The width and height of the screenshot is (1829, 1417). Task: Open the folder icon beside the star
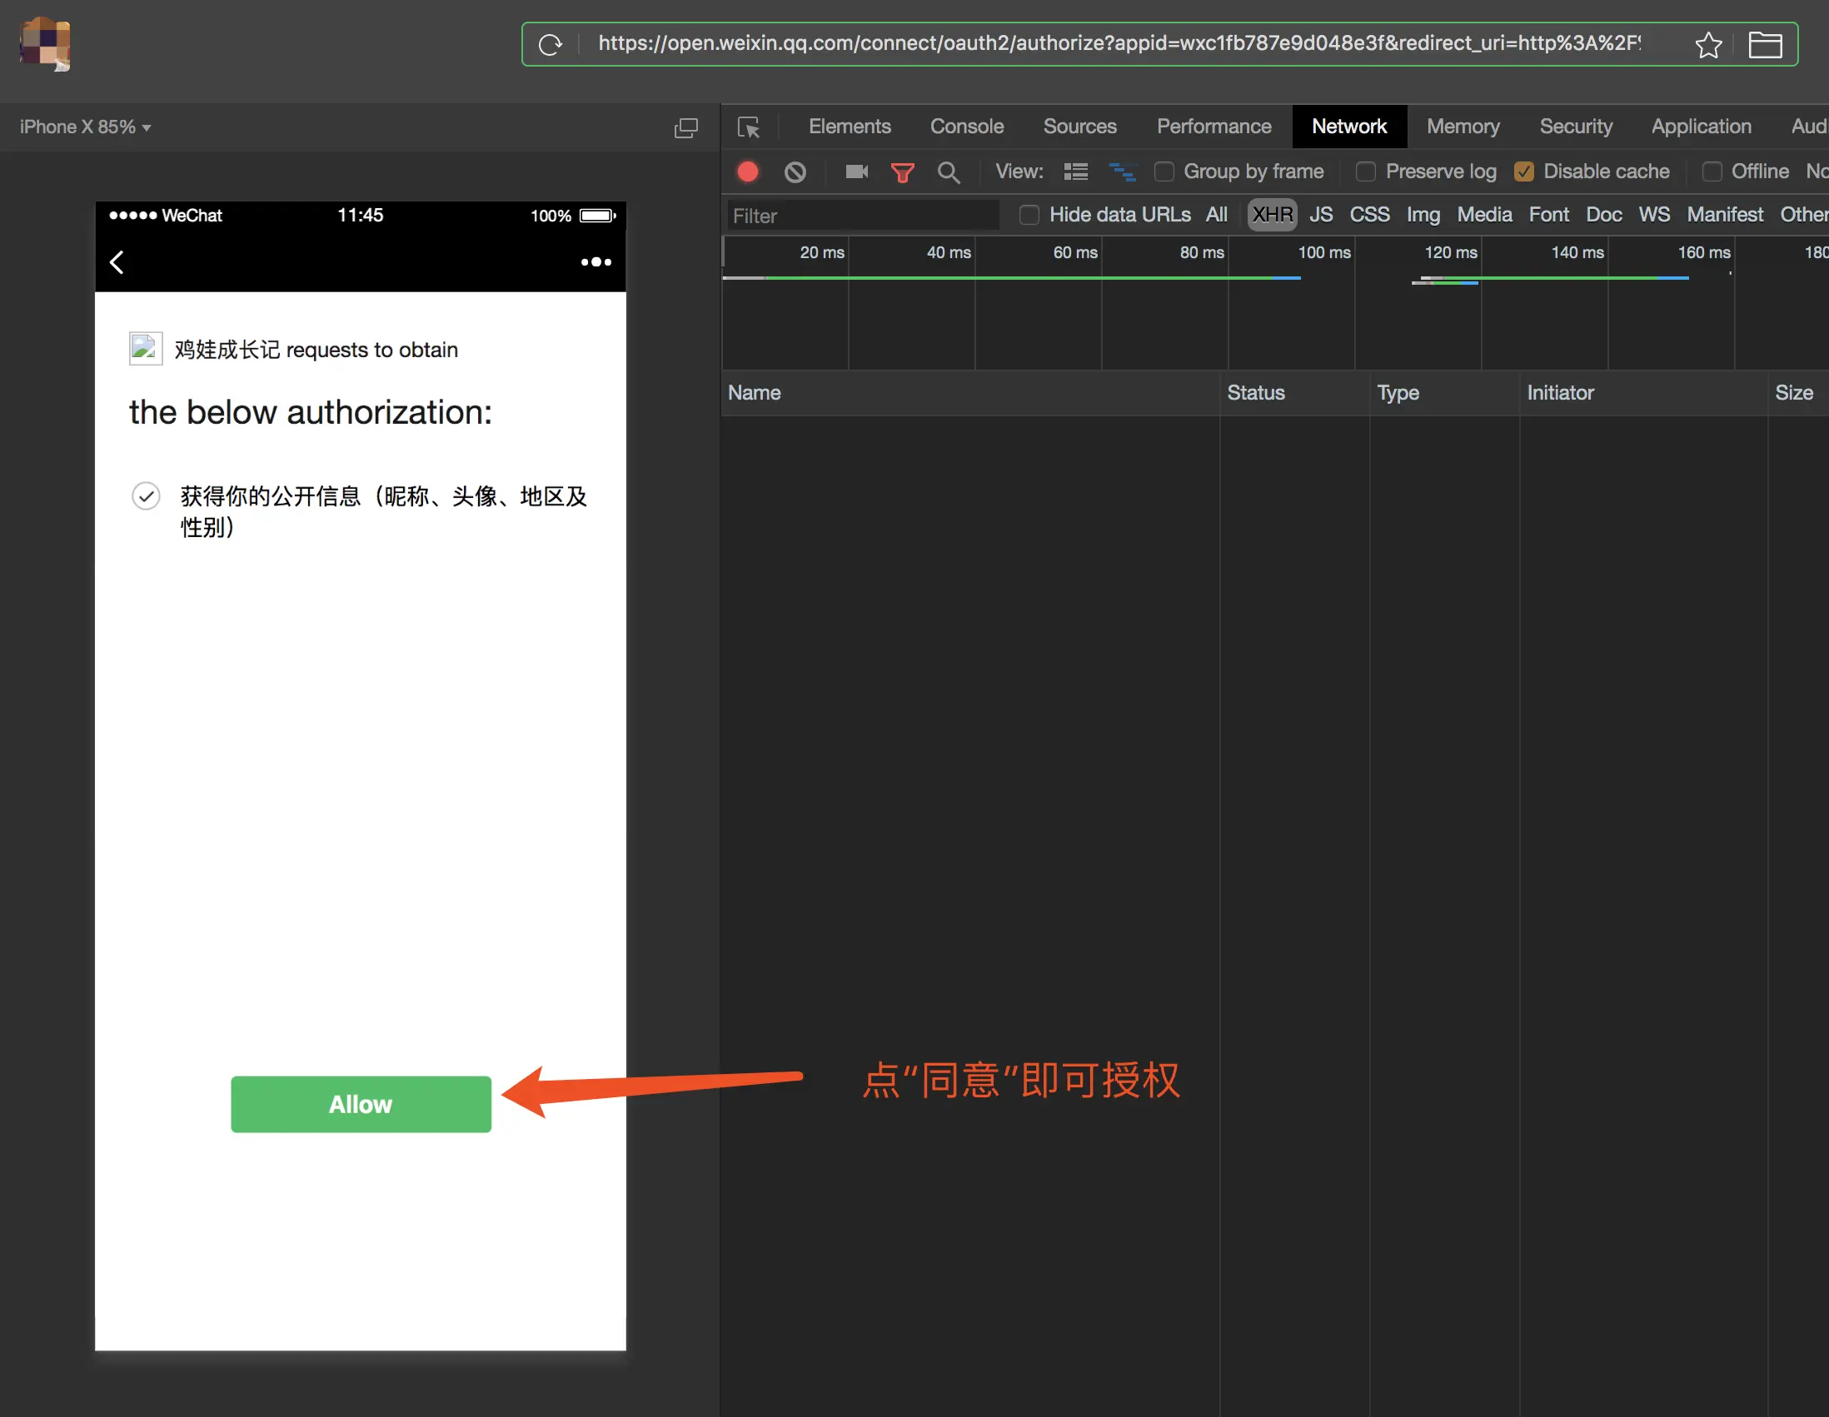[1765, 44]
